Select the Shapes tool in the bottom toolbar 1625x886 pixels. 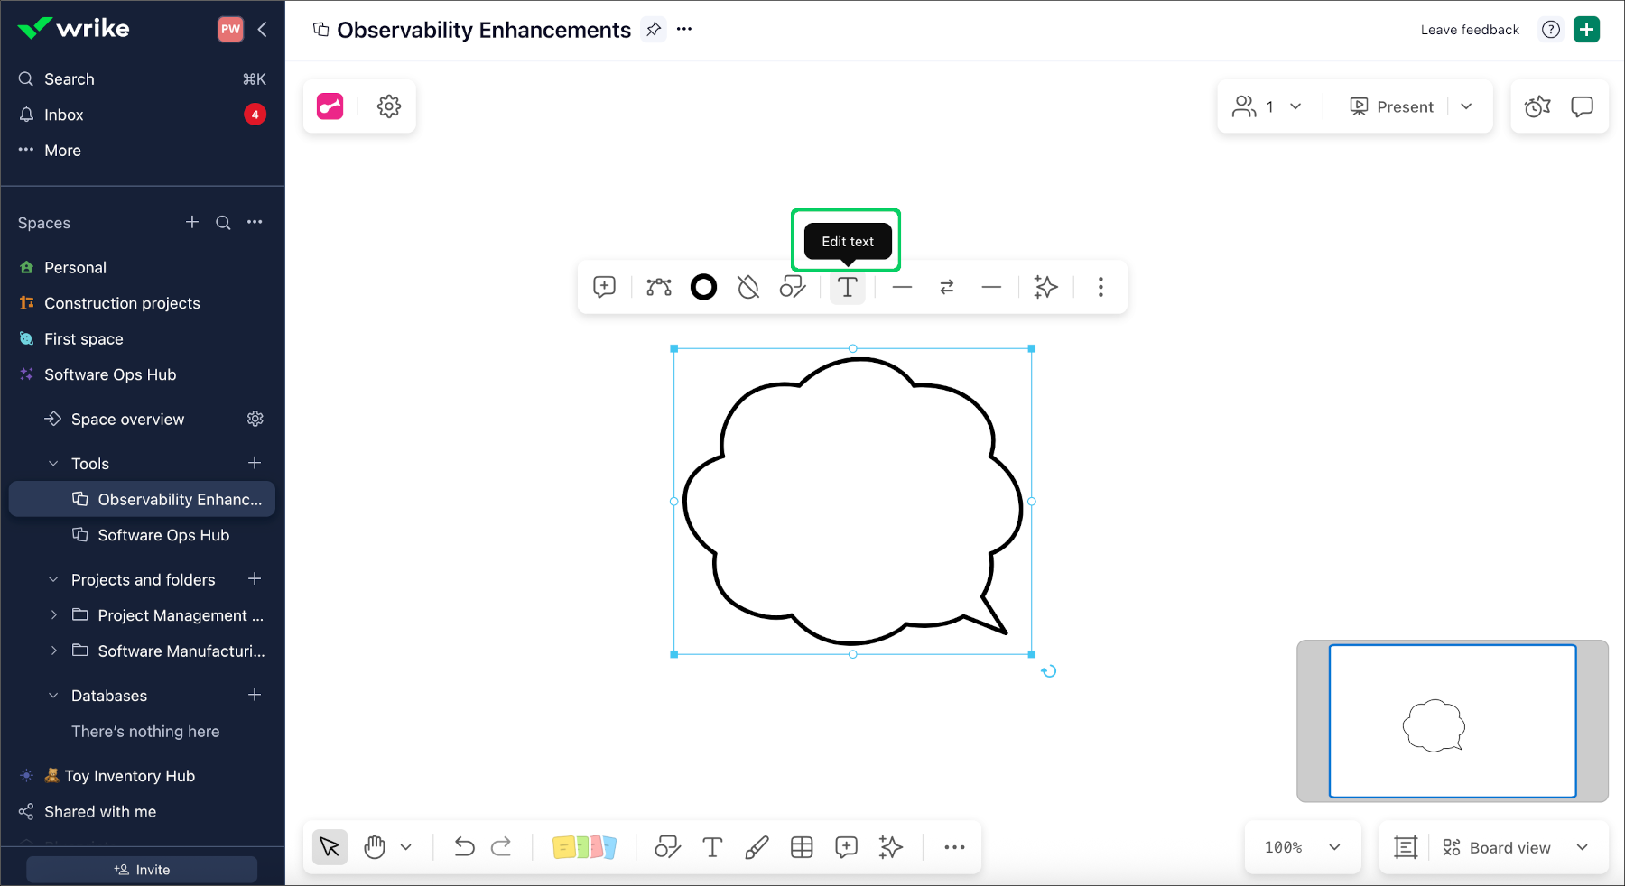667,847
